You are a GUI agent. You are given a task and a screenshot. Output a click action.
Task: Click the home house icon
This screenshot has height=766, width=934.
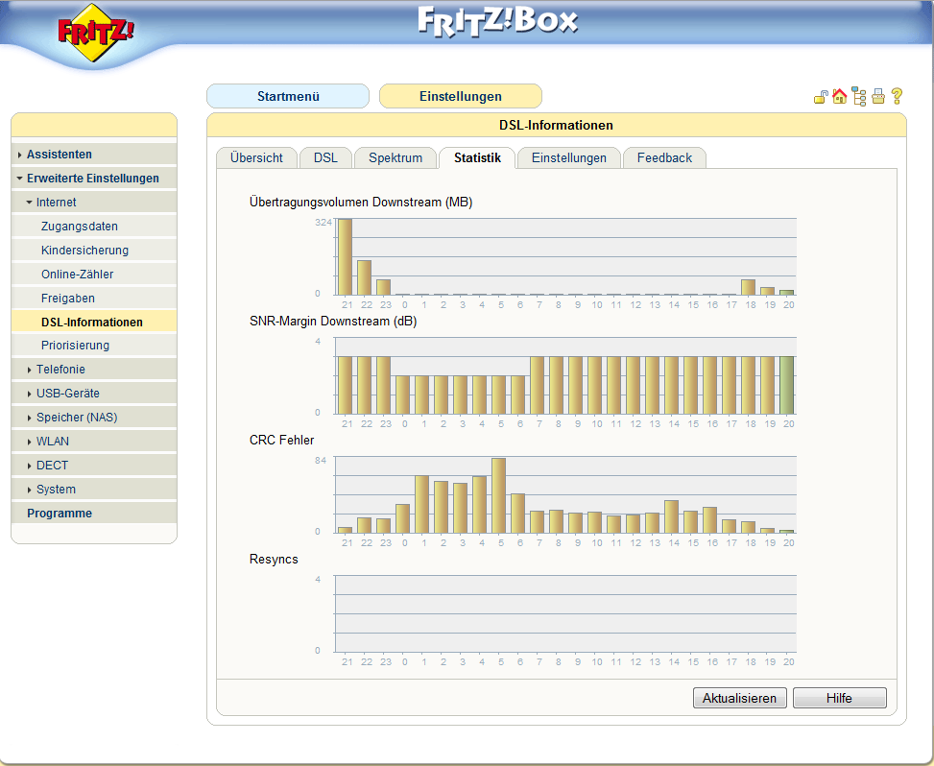pyautogui.click(x=839, y=96)
